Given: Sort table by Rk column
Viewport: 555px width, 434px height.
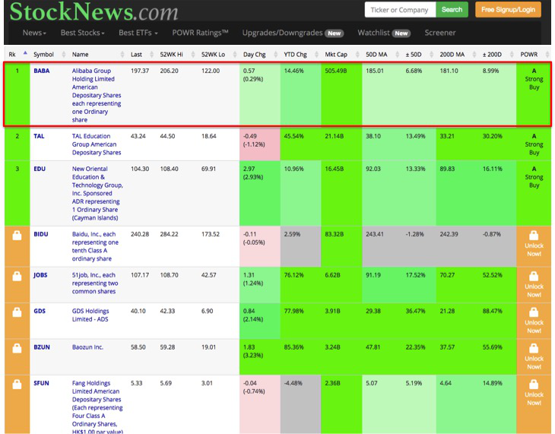Looking at the screenshot, I should click(x=17, y=54).
